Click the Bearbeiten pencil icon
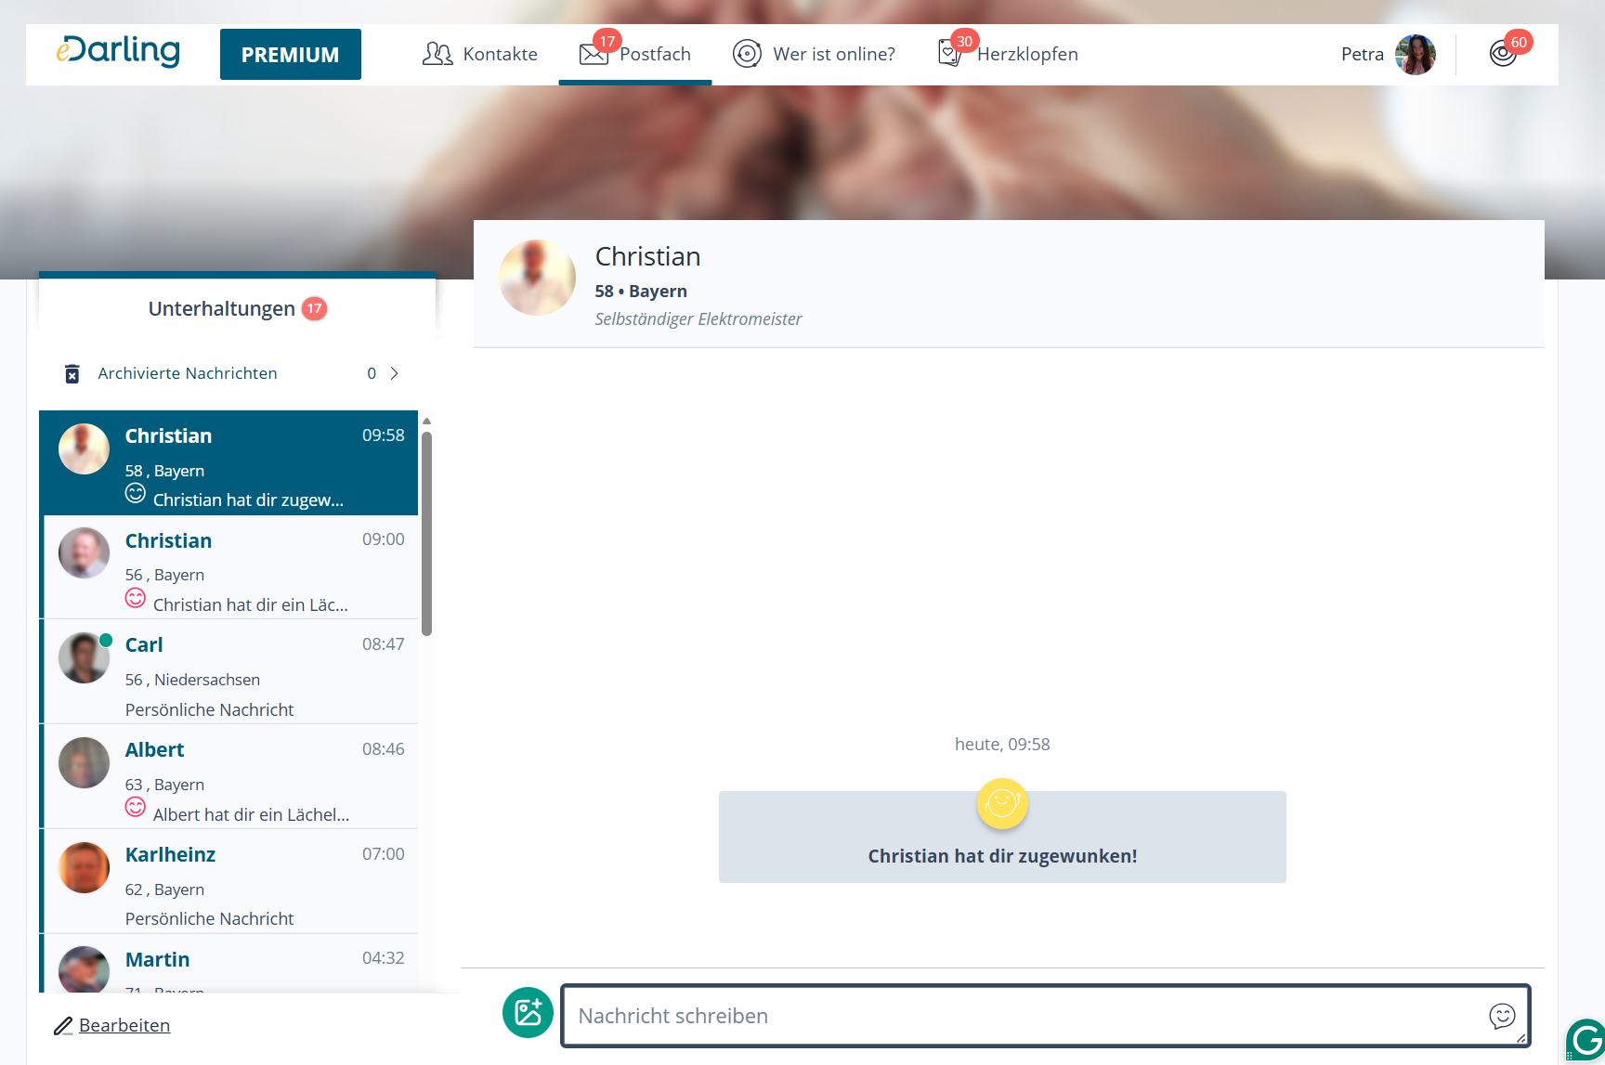Image resolution: width=1605 pixels, height=1065 pixels. 63,1026
